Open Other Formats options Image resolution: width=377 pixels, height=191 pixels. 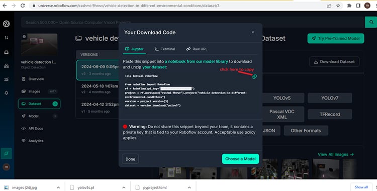(306, 131)
